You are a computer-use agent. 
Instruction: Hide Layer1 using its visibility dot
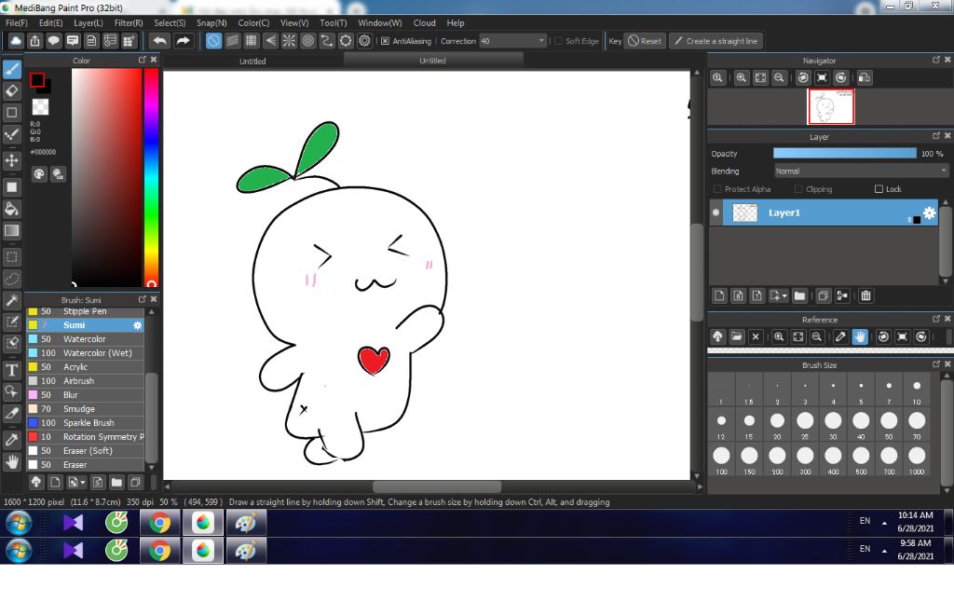pyautogui.click(x=716, y=212)
